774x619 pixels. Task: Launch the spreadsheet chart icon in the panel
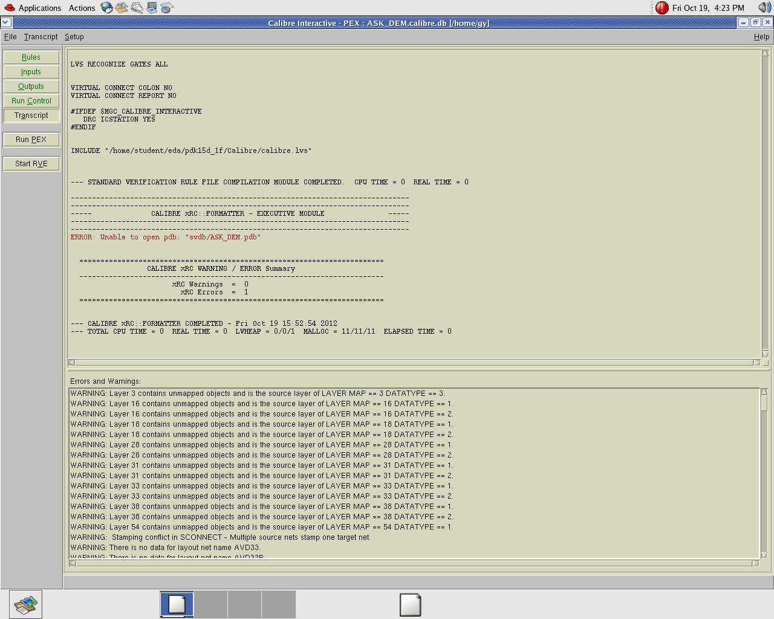click(167, 7)
